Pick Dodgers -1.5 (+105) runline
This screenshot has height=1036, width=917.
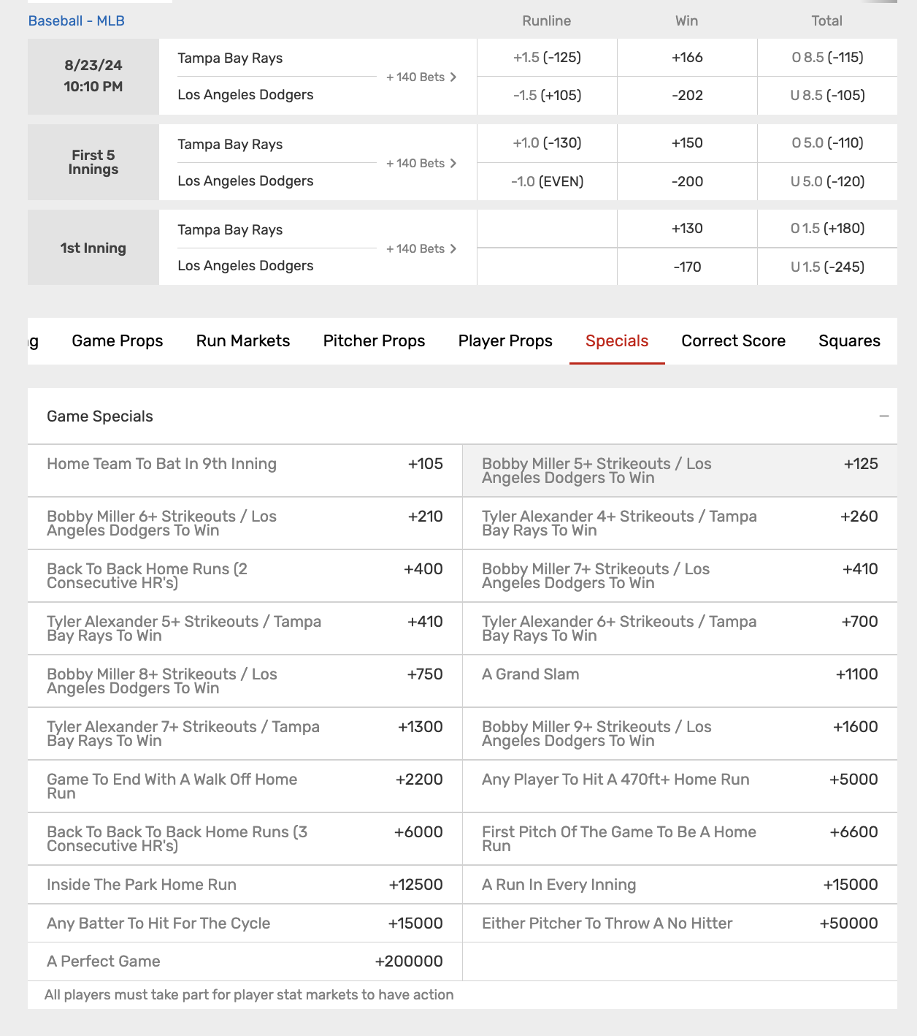point(547,96)
